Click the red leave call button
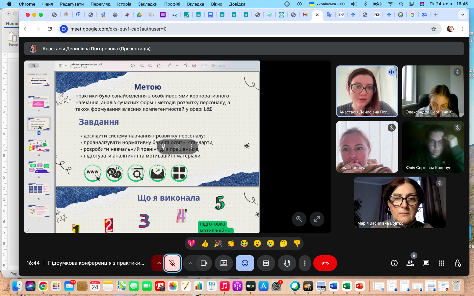Viewport: 474px width, 296px height. (x=325, y=263)
